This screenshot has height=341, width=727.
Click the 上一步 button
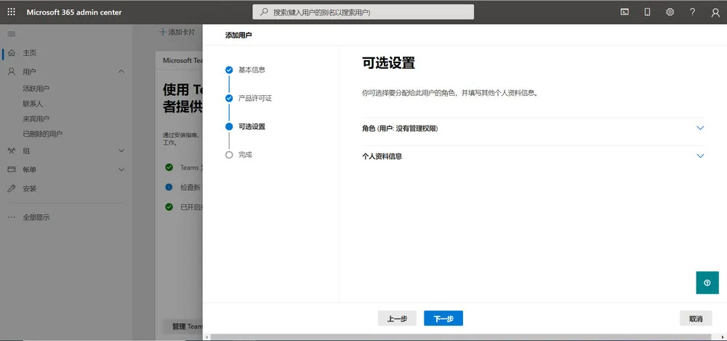pyautogui.click(x=397, y=319)
